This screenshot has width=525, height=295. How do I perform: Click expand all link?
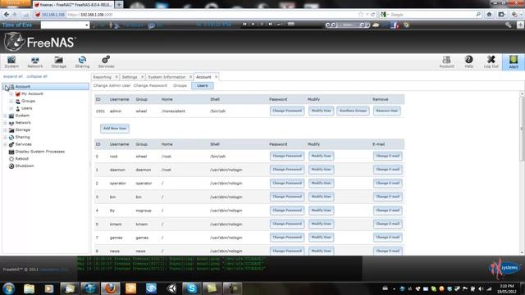click(13, 76)
